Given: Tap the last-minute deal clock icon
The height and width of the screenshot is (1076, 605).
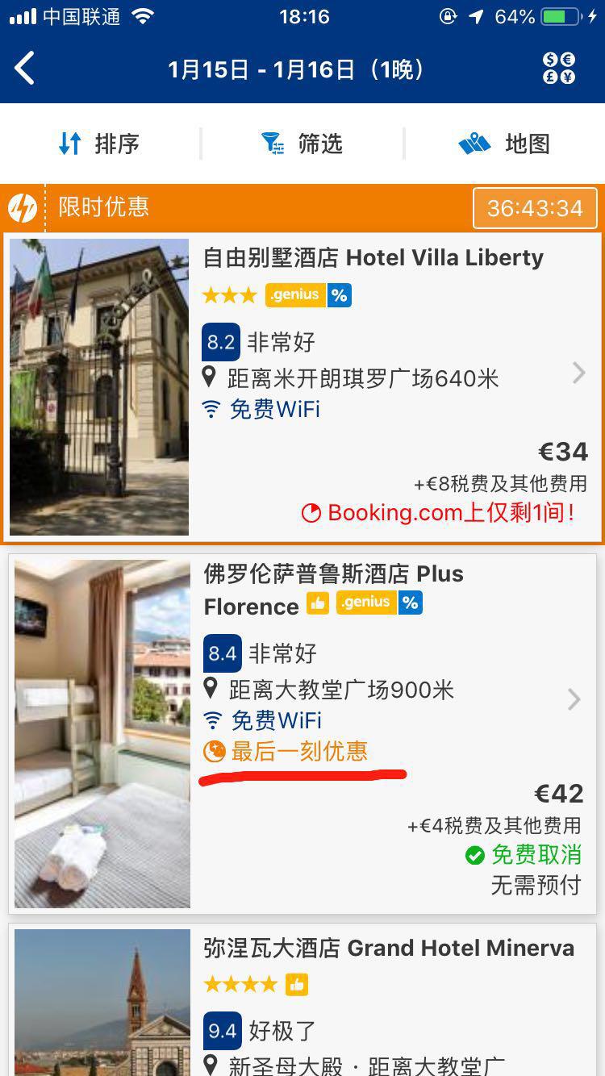Looking at the screenshot, I should [x=214, y=752].
